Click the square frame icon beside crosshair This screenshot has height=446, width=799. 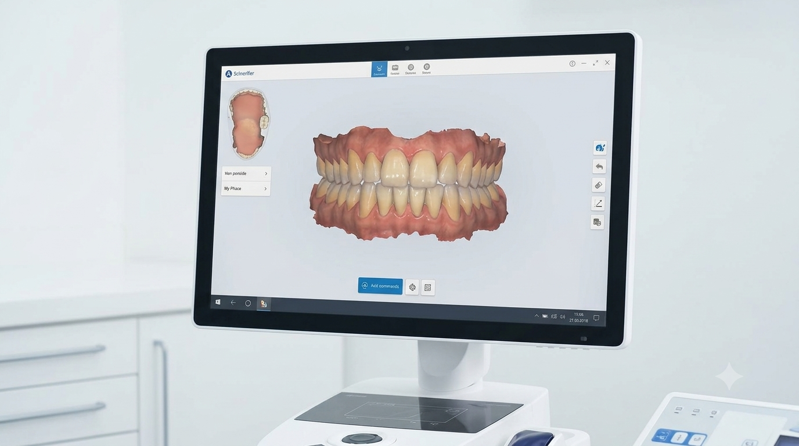click(428, 287)
